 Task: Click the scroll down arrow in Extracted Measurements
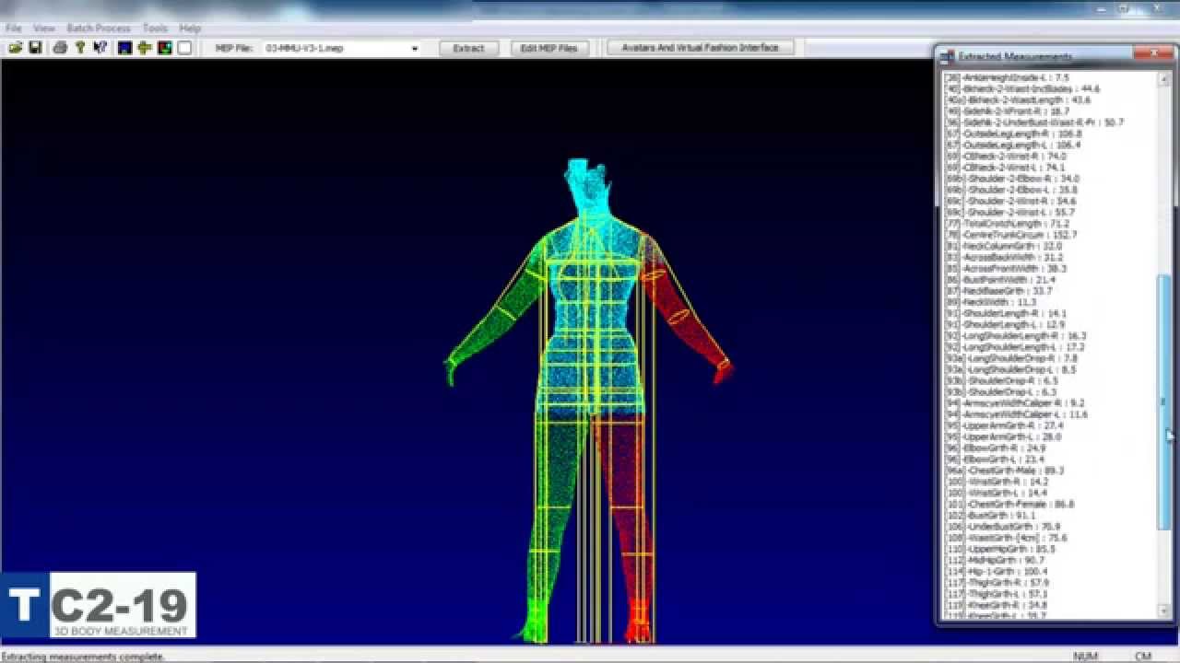pyautogui.click(x=1164, y=612)
